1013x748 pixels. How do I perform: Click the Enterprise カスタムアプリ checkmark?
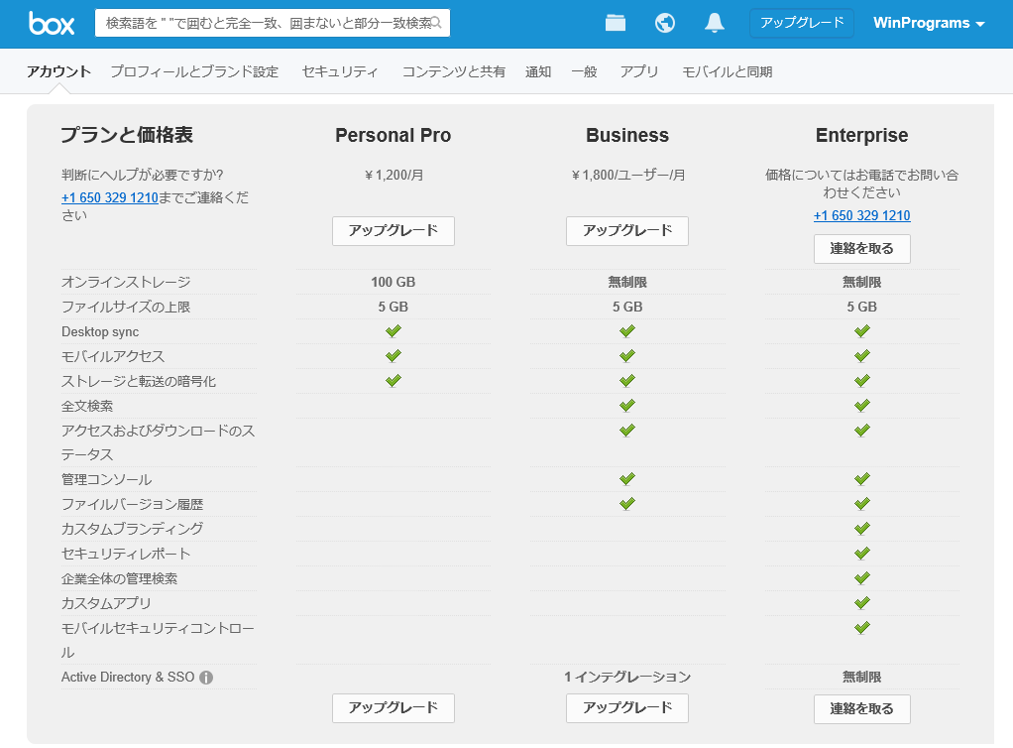(861, 602)
